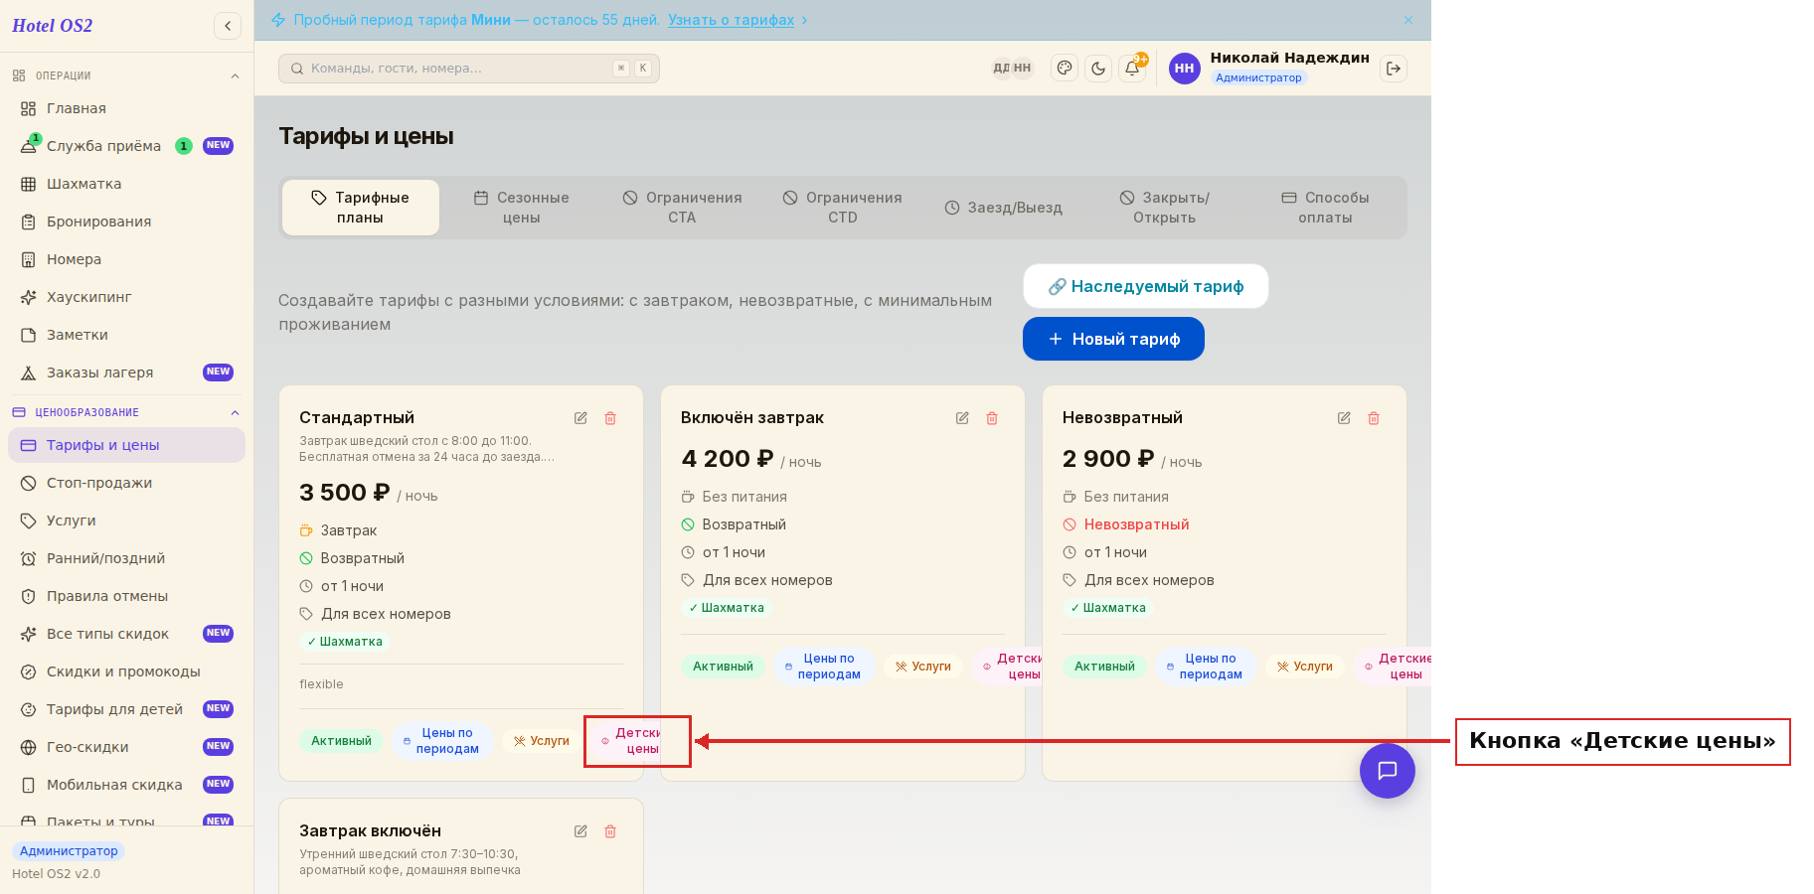Viewport: 1814px width, 894px height.
Task: Toggle dark mode moon icon
Action: coord(1098,69)
